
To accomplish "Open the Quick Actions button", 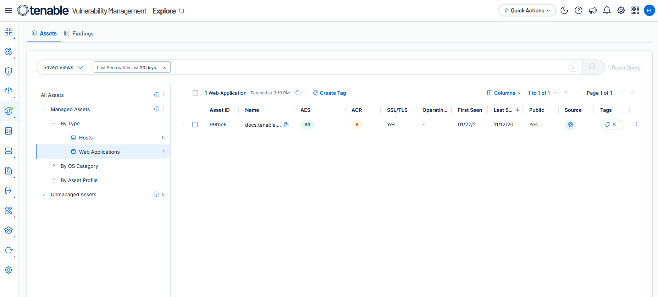I will click(x=527, y=11).
